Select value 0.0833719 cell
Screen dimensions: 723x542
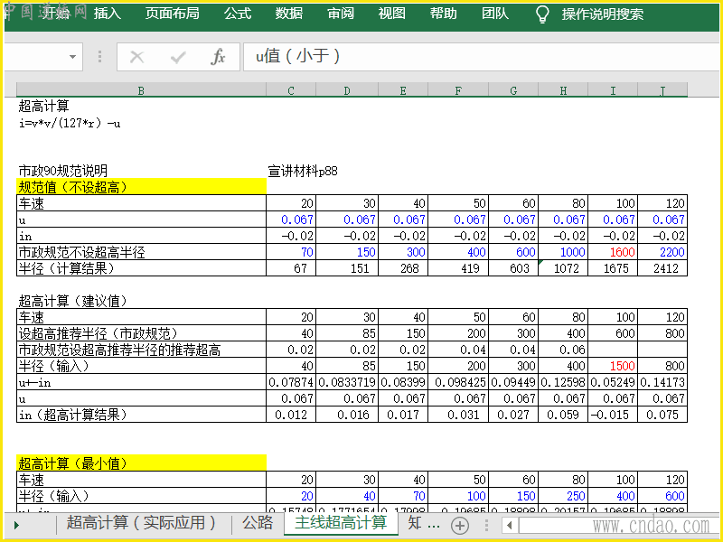(x=347, y=382)
